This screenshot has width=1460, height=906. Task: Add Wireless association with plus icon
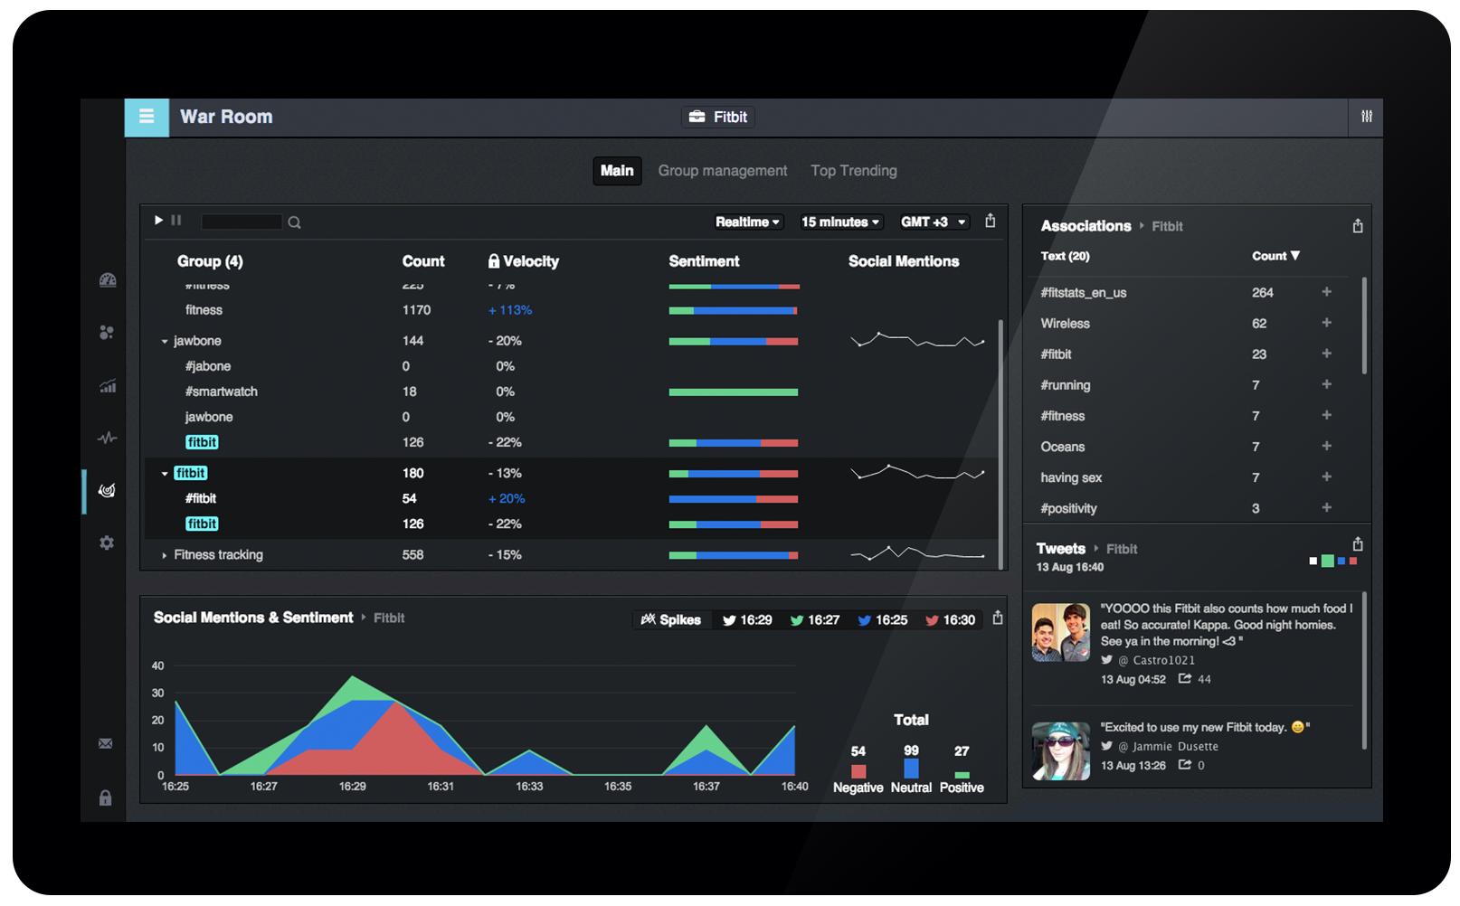pos(1327,323)
